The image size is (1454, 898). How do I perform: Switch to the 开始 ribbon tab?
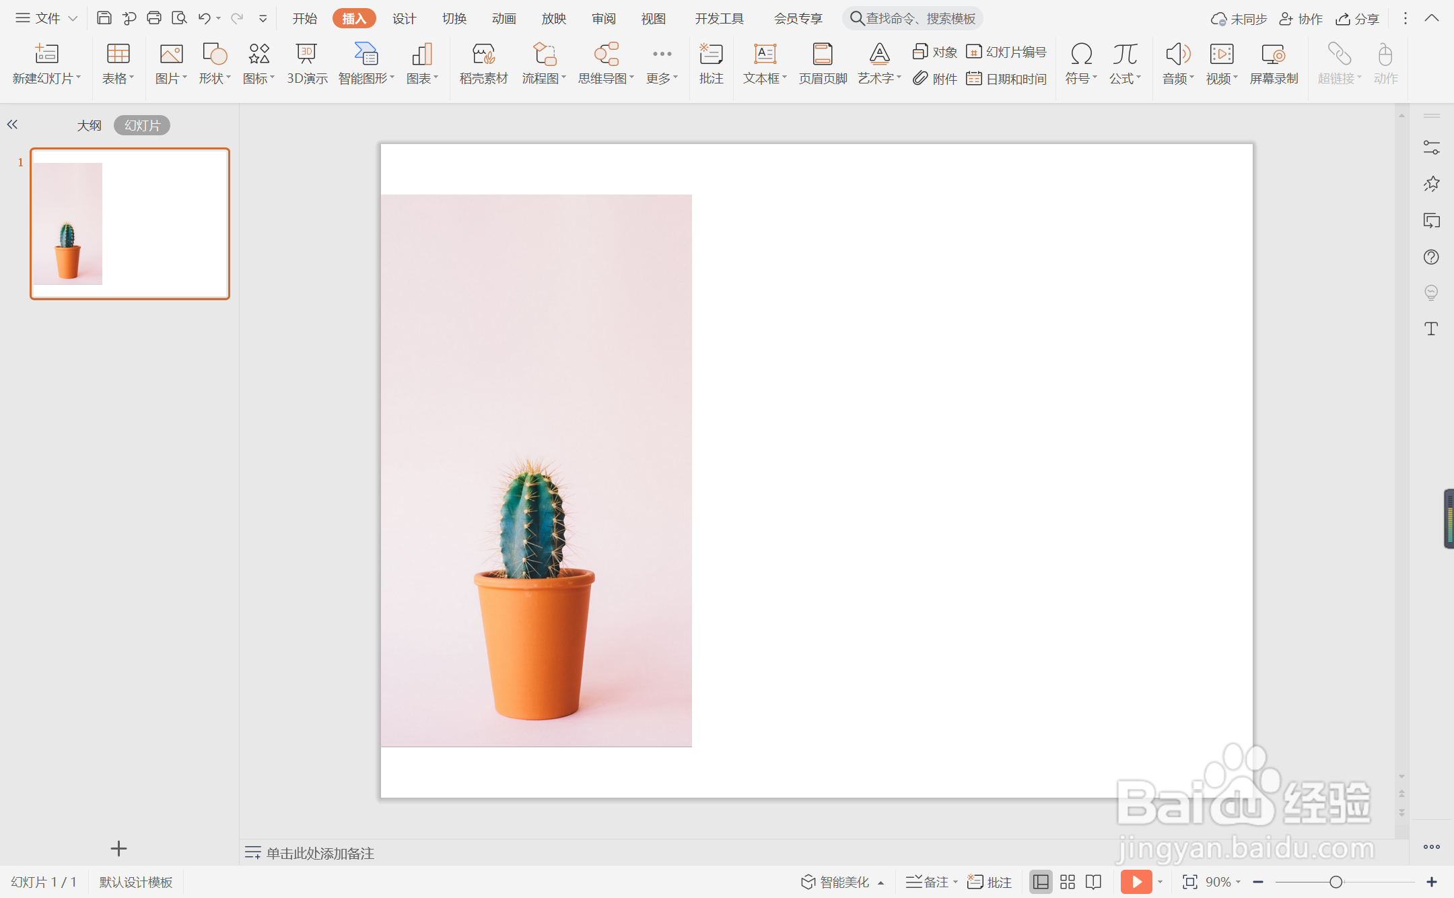click(x=304, y=18)
